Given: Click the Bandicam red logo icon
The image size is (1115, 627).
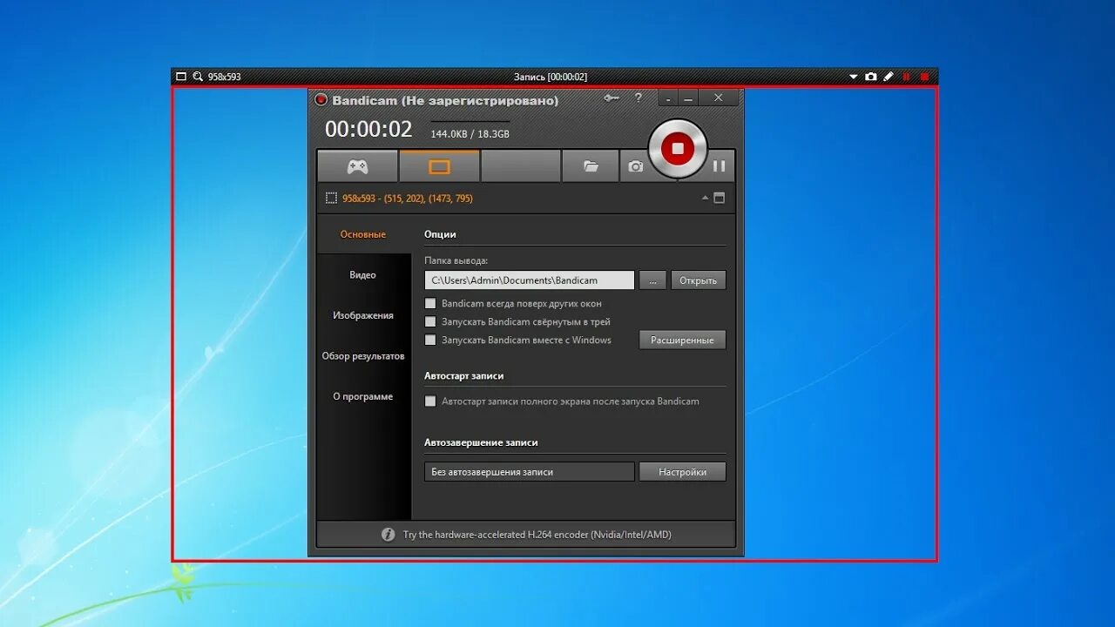Looking at the screenshot, I should tap(321, 100).
